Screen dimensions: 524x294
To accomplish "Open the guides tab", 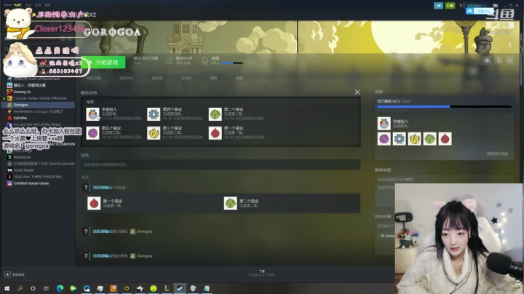I will pos(214,78).
